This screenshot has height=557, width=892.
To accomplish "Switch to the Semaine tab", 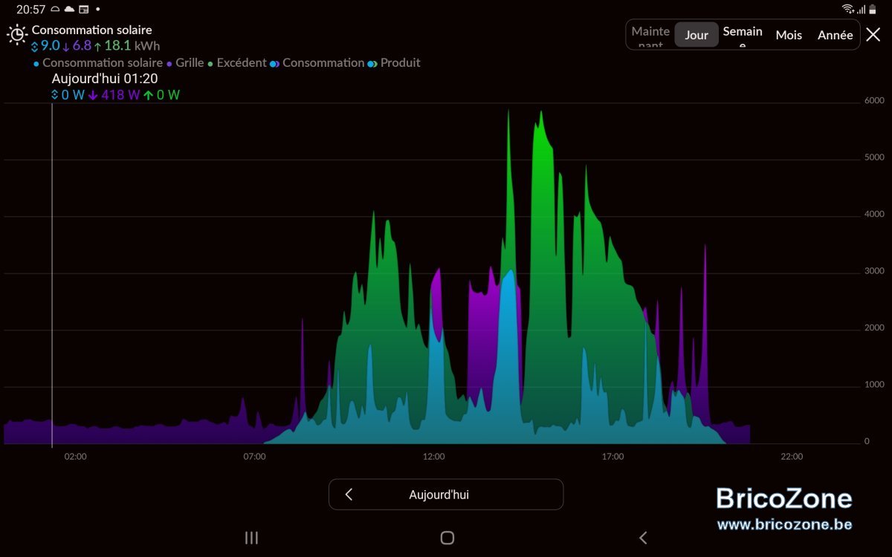I will 743,35.
